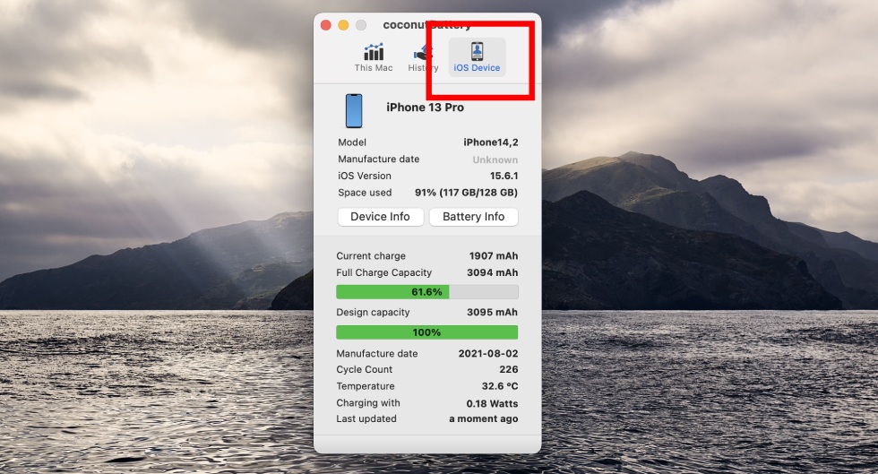Click the Cycle Count label

point(364,369)
